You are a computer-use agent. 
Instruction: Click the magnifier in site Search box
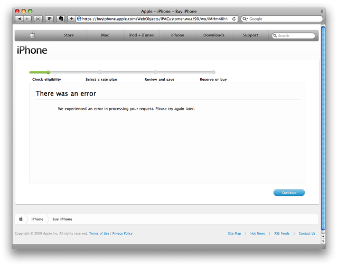(275, 35)
